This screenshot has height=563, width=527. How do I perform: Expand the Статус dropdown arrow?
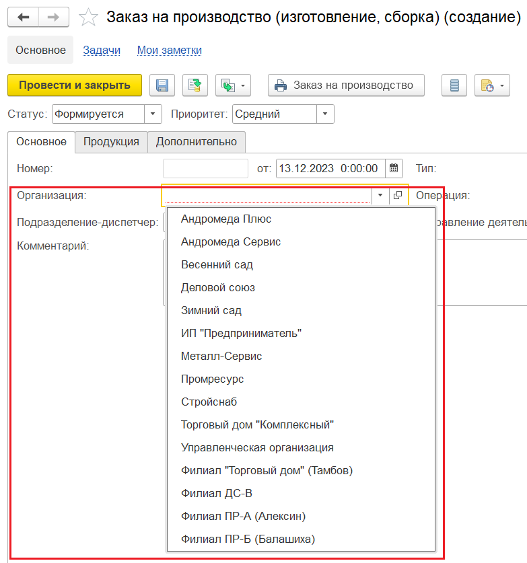(153, 114)
